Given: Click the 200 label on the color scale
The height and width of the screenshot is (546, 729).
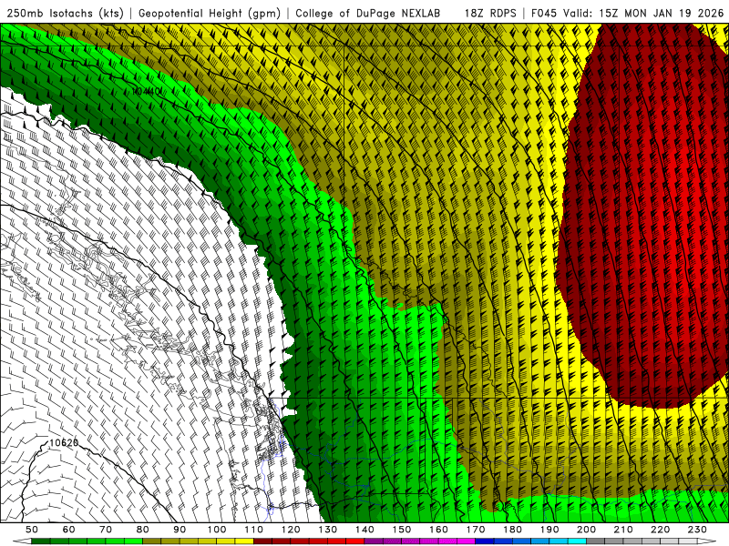Looking at the screenshot, I should click(586, 530).
